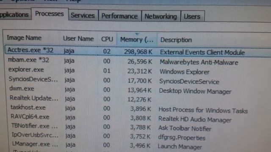
Task: Select the RAVCpl64.exe process
Action: point(30,117)
